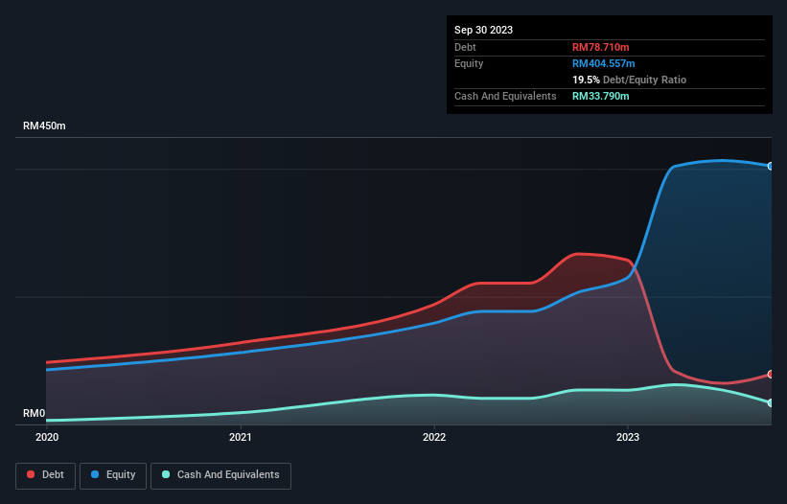The width and height of the screenshot is (787, 504).
Task: Click Cash And Equivalents label in tooltip
Action: (505, 96)
